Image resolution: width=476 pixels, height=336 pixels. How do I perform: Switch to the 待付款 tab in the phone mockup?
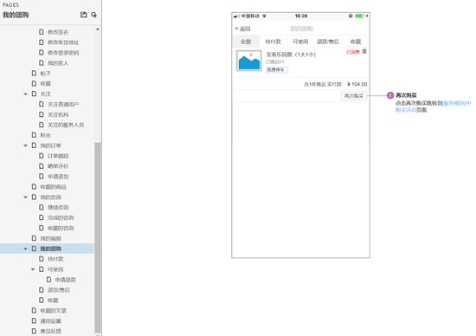273,42
